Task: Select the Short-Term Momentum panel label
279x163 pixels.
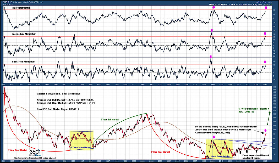Action: tap(24, 62)
